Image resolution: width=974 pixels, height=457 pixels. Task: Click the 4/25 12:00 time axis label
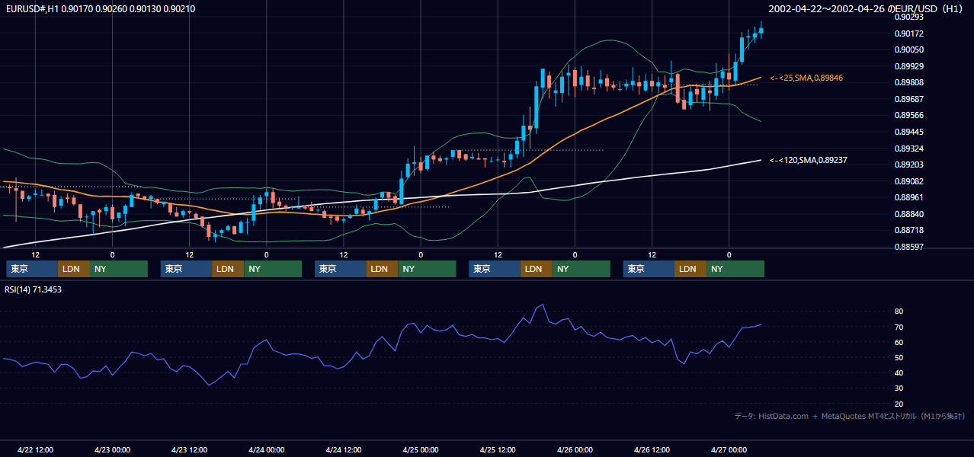pos(498,449)
